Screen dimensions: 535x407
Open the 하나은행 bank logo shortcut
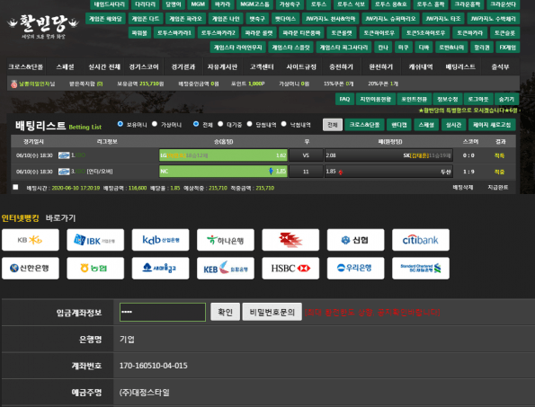click(x=226, y=240)
